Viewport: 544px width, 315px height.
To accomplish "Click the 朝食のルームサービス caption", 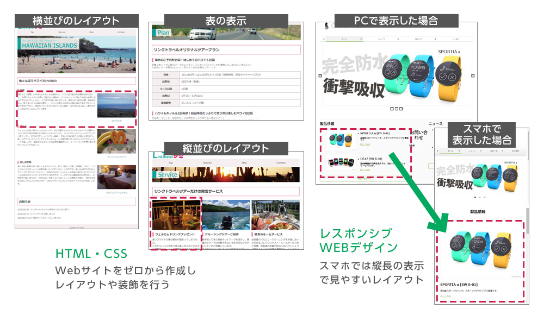I will point(268,234).
